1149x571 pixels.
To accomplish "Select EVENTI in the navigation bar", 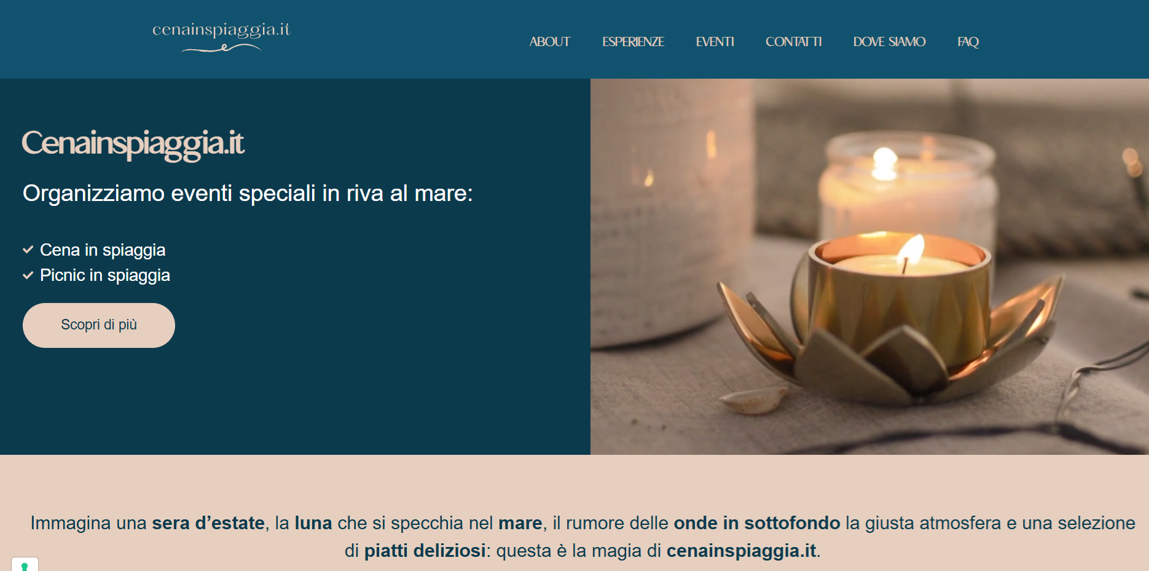I will pyautogui.click(x=715, y=42).
